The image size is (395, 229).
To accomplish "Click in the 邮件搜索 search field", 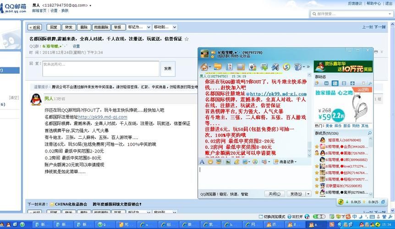I will (x=350, y=14).
